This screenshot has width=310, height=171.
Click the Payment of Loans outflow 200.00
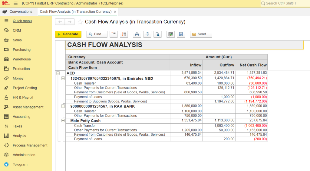(x=229, y=139)
